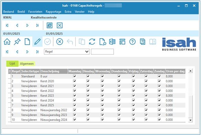Screen dimensions: 201x135
Task: Toggle Dinsdag checkbox for Kerst 2020
Action: coord(88,81)
